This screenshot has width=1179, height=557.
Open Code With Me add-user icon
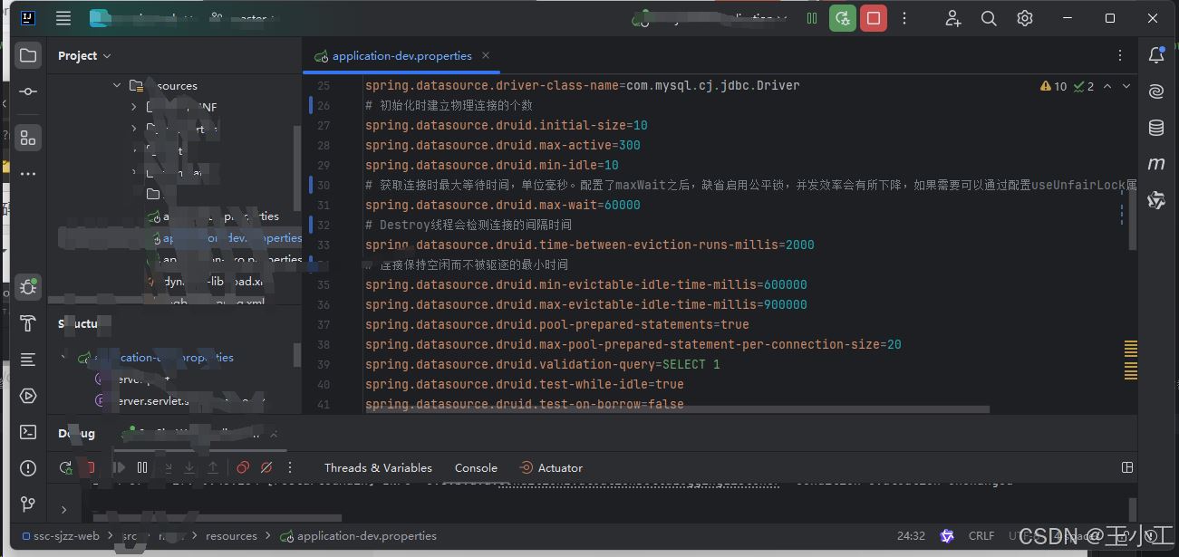[953, 18]
